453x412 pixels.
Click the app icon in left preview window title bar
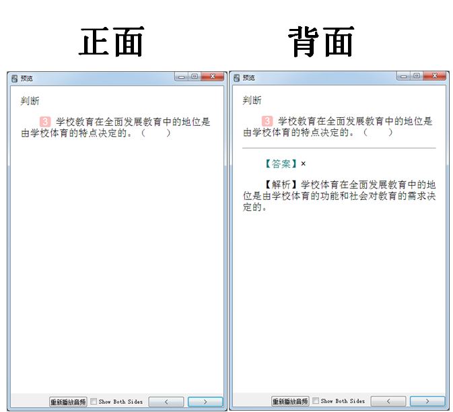point(14,79)
